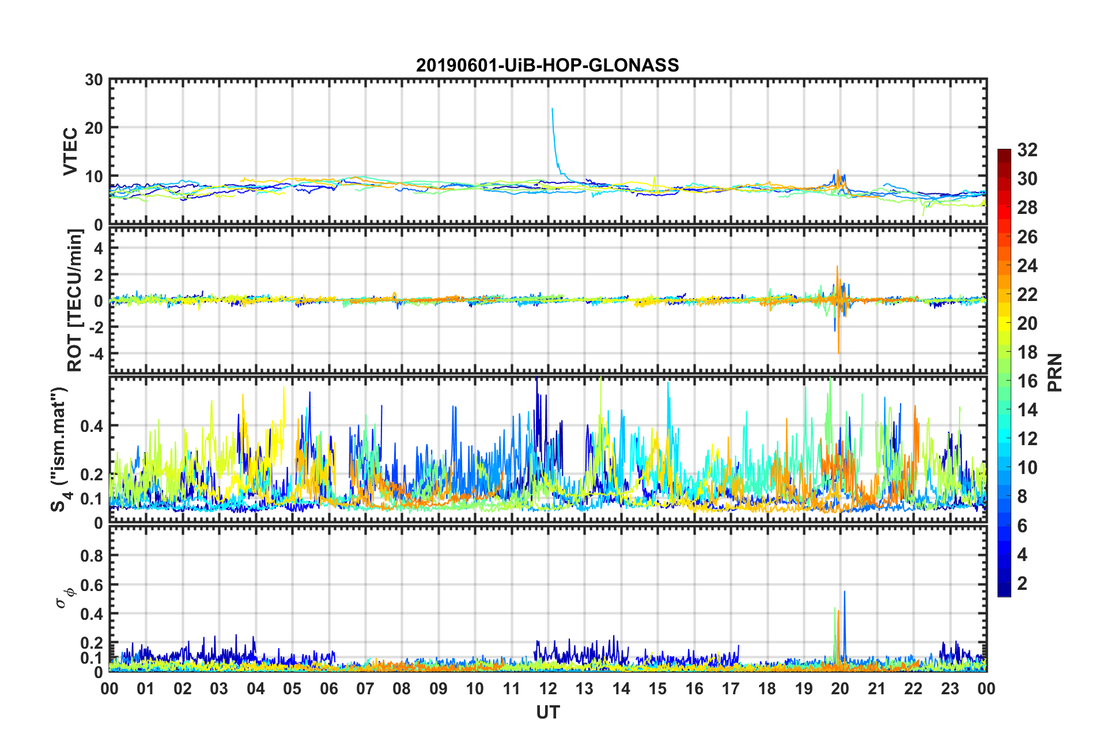Select the PRN colorbar label
This screenshot has width=1096, height=745.
coord(1055,372)
